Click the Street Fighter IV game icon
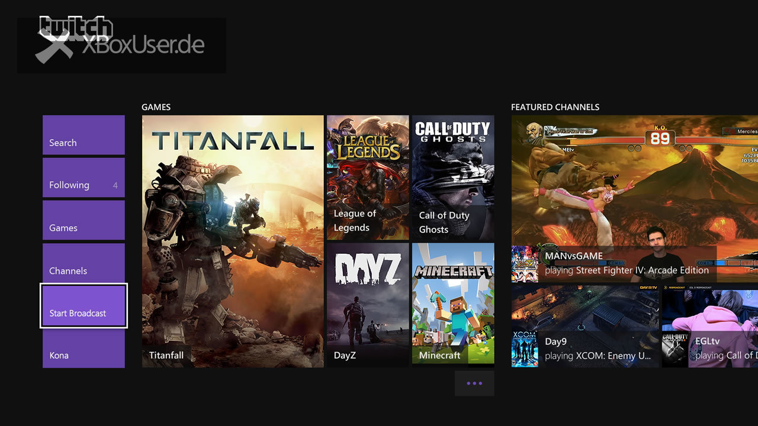 (x=525, y=264)
